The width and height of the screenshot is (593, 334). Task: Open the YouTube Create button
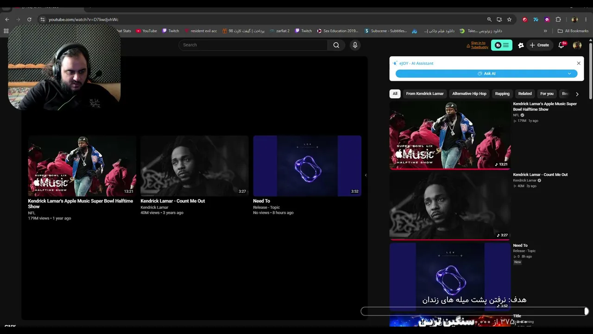[x=539, y=45]
